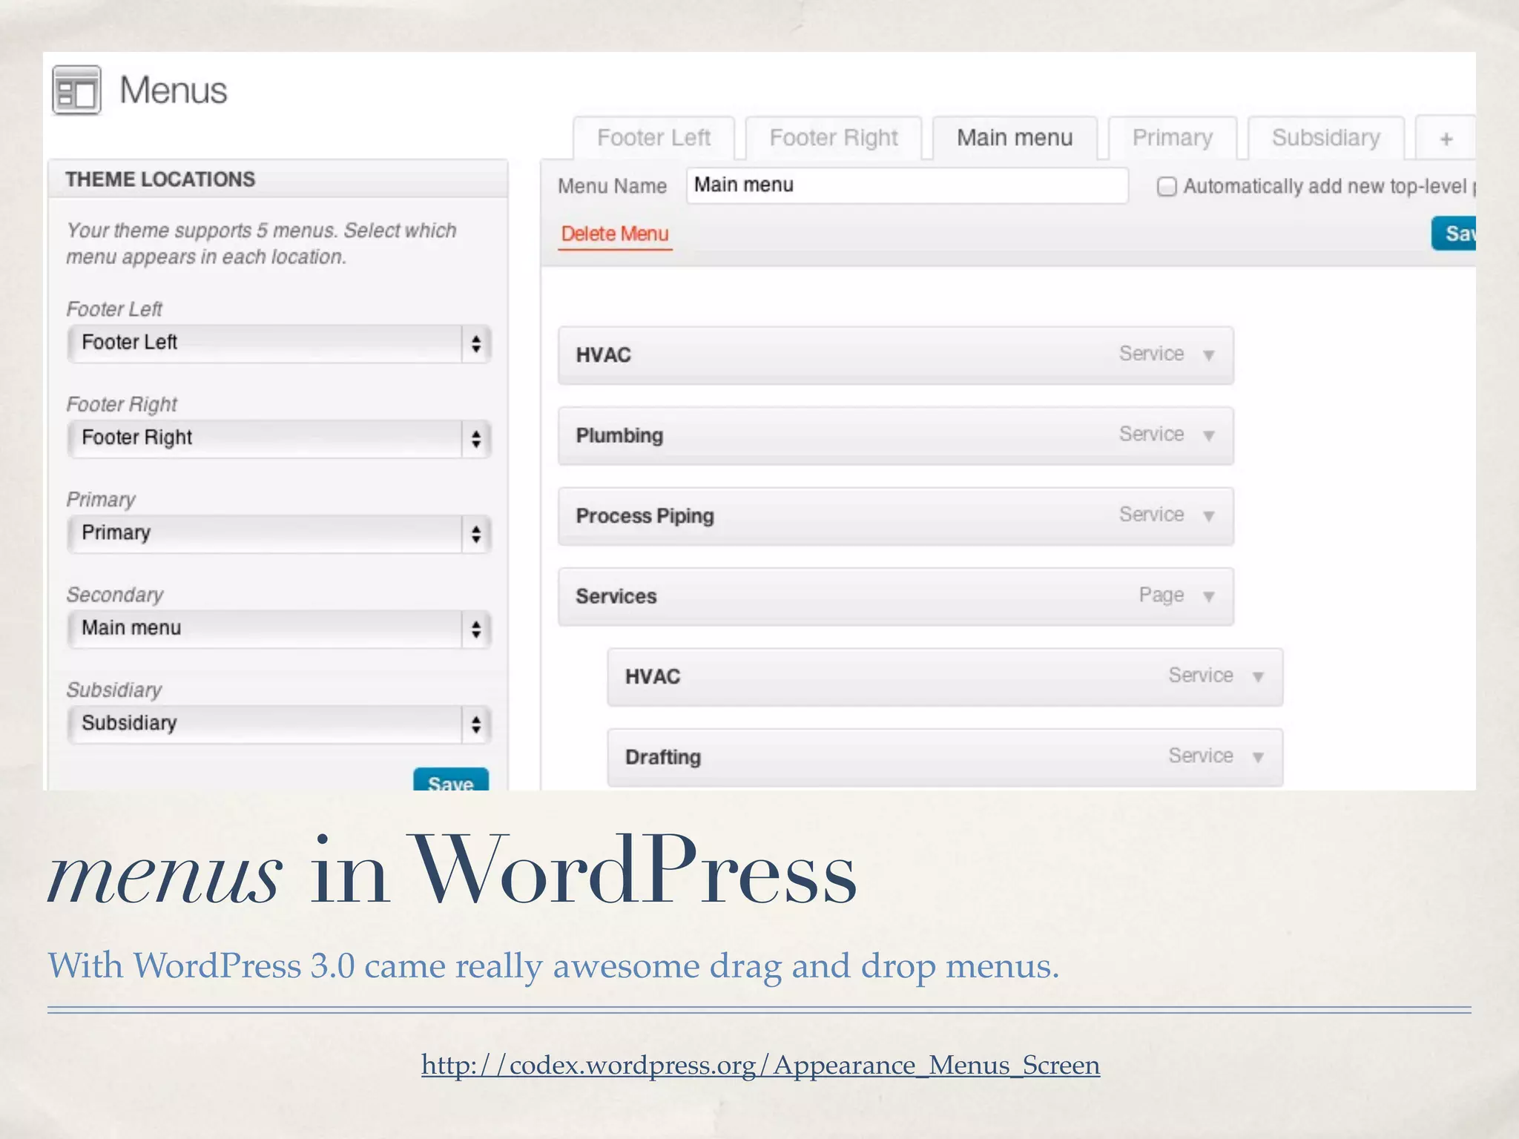Expand the Plumbing item arrow
The width and height of the screenshot is (1519, 1139).
[x=1209, y=436]
